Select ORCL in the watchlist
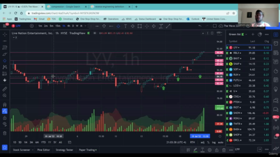Image resolution: width=280 pixels, height=157 pixels. tap(249, 140)
